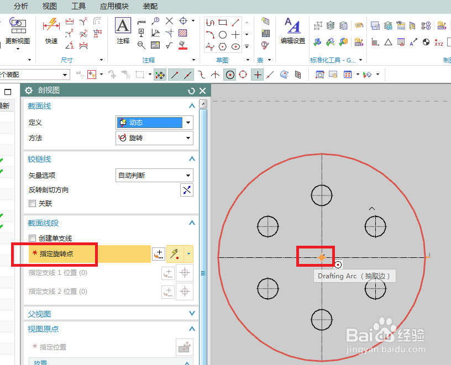451x365 pixels.
Task: Toggle the 关联 checkbox
Action: pyautogui.click(x=32, y=203)
